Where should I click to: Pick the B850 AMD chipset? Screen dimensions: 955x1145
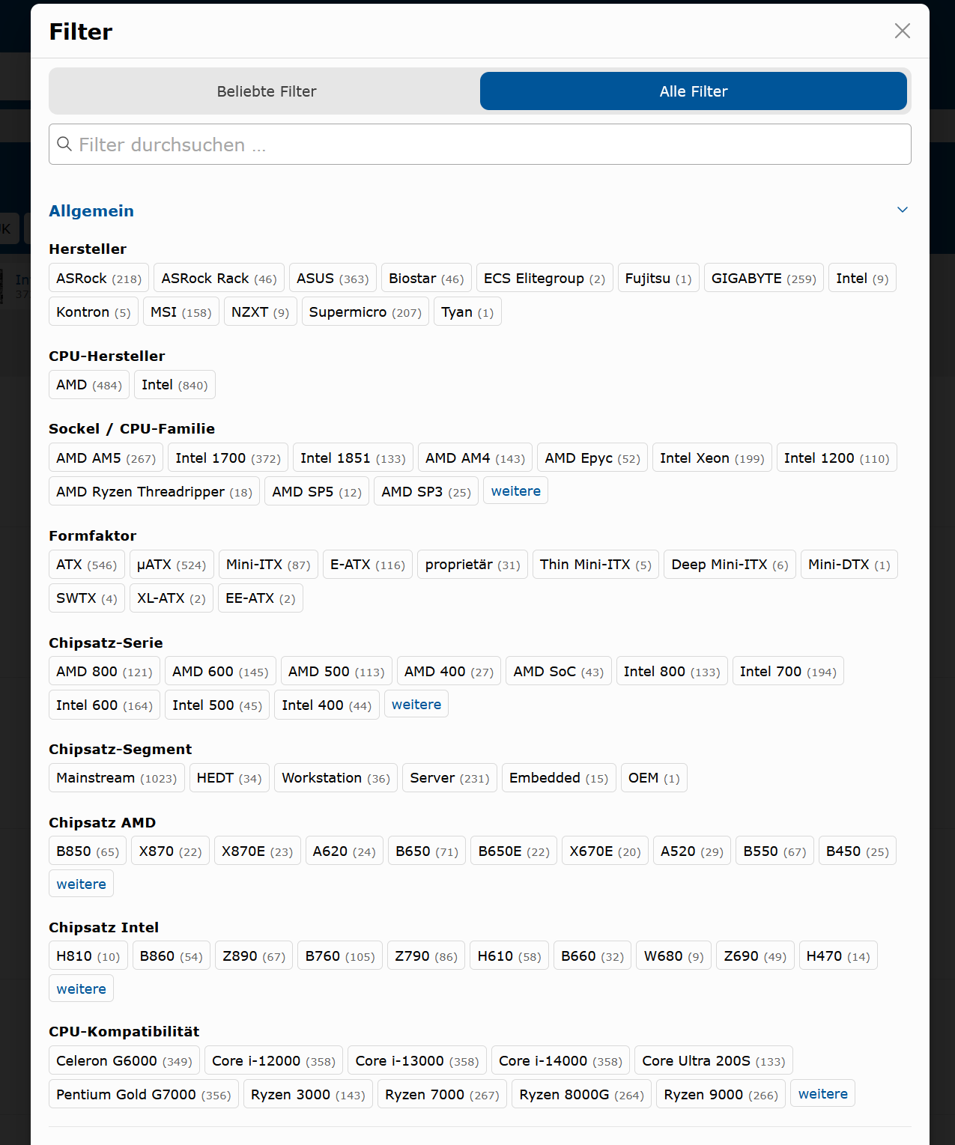pyautogui.click(x=88, y=851)
